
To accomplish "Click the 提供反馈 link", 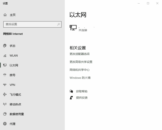I will pyautogui.click(x=82, y=98).
